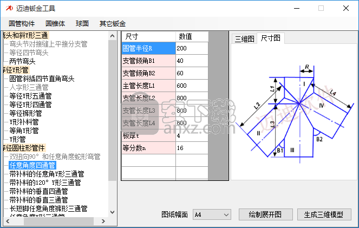Select the 板厚t row label
Screen dimensions: 359x228
148,135
